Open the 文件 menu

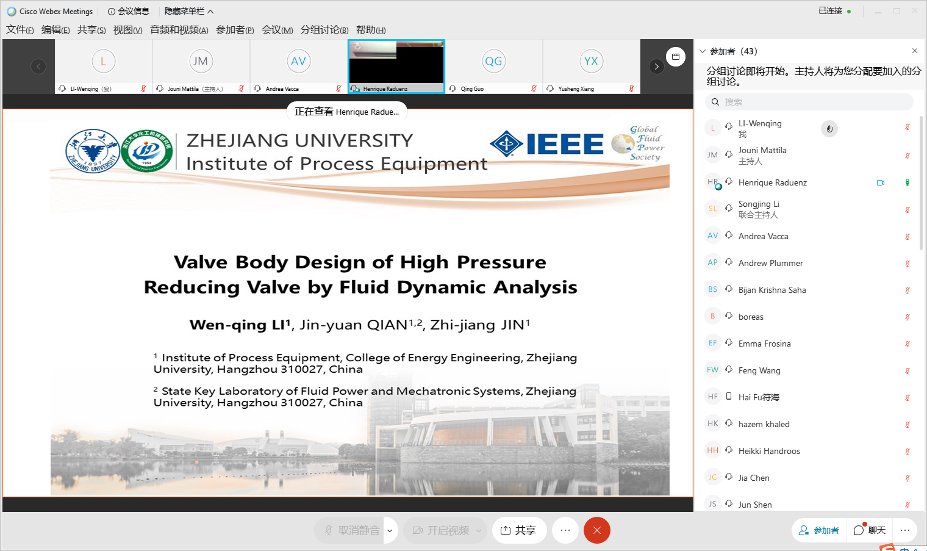[x=20, y=29]
